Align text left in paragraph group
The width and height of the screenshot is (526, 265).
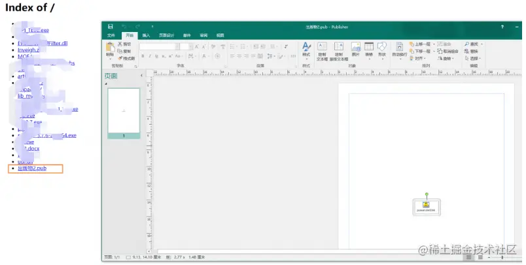[232, 56]
